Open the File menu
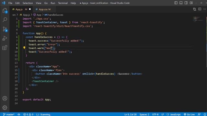 (10, 3)
